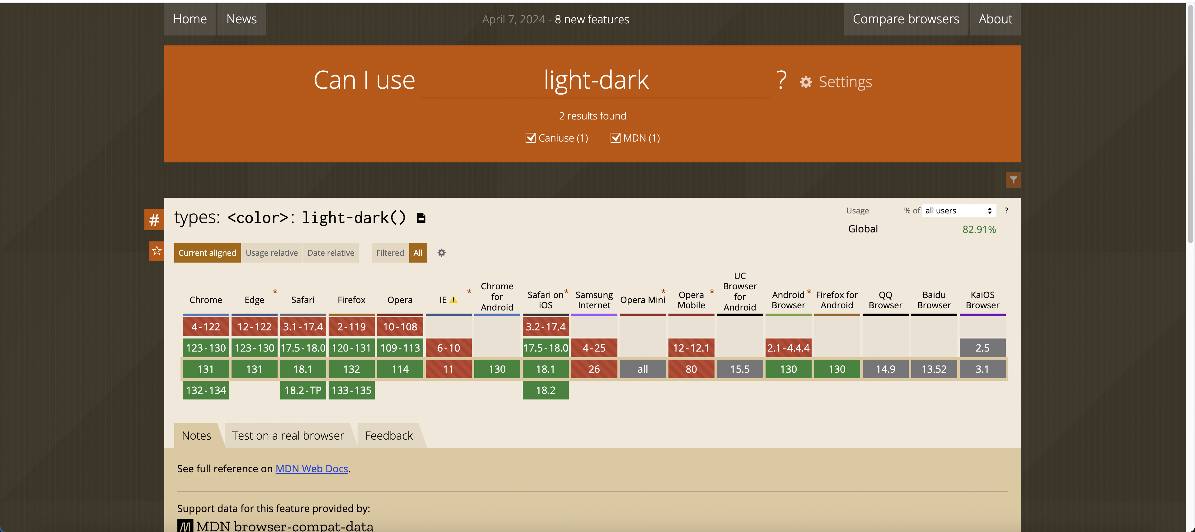Open the filter funnel icon

(x=1013, y=180)
